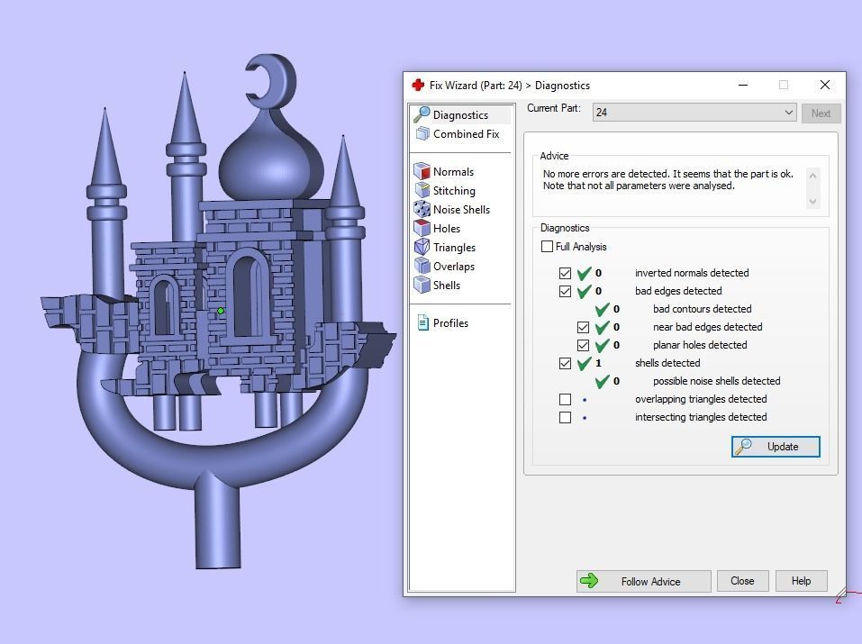Enable overlapping triangles detected checkbox
The width and height of the screenshot is (862, 644).
click(x=565, y=399)
